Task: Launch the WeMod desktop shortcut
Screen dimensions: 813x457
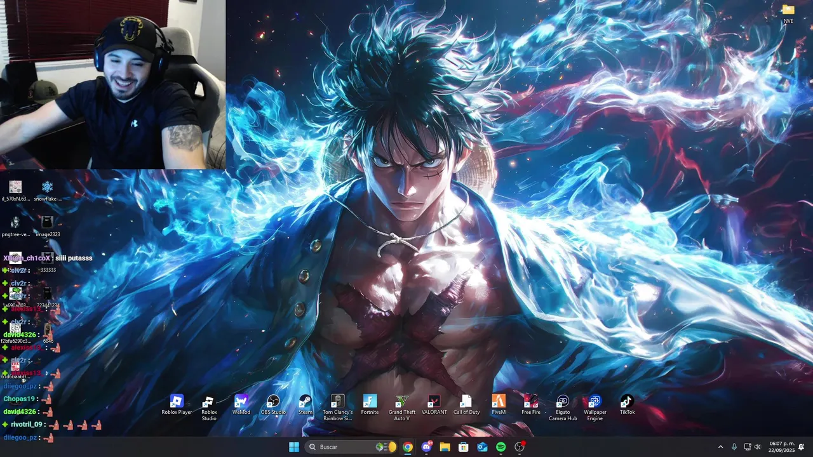Action: (241, 405)
